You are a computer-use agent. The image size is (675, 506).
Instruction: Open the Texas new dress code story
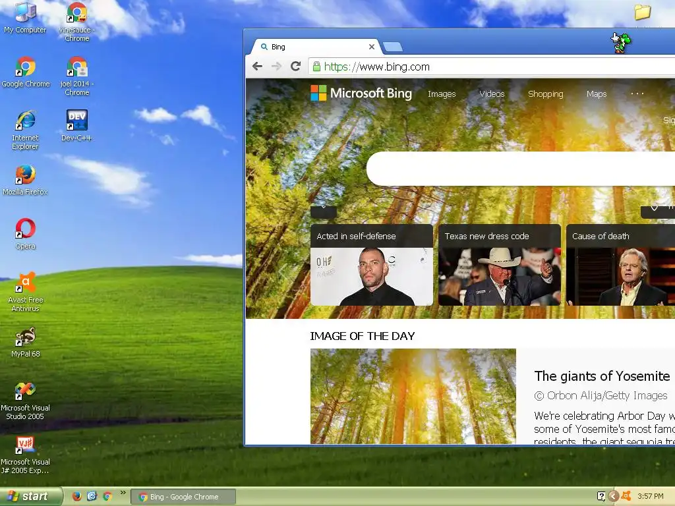(500, 265)
